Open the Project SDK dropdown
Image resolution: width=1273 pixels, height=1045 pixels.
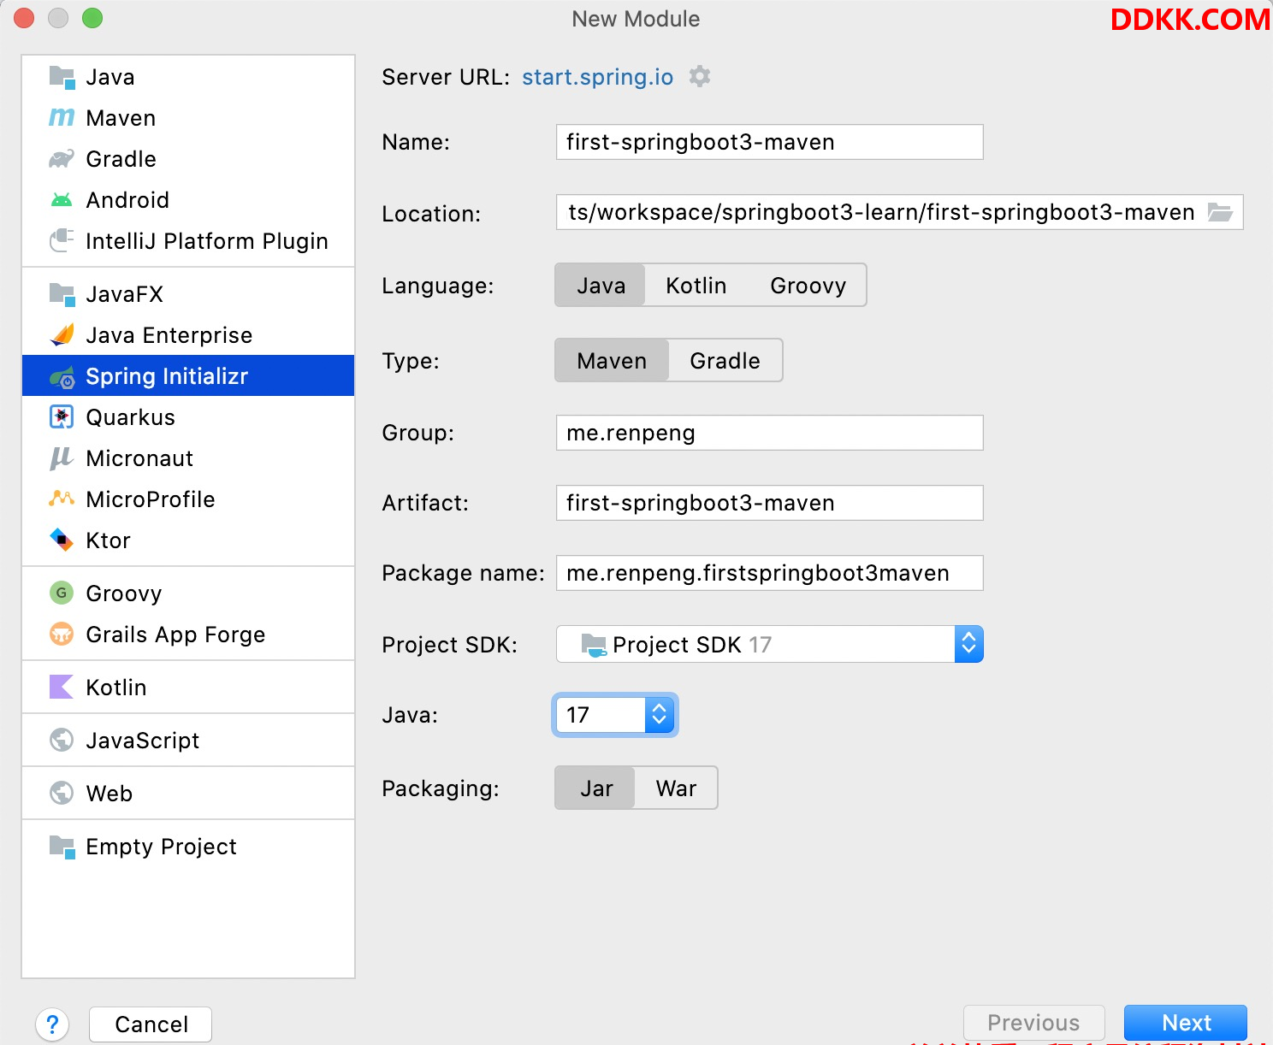point(968,644)
